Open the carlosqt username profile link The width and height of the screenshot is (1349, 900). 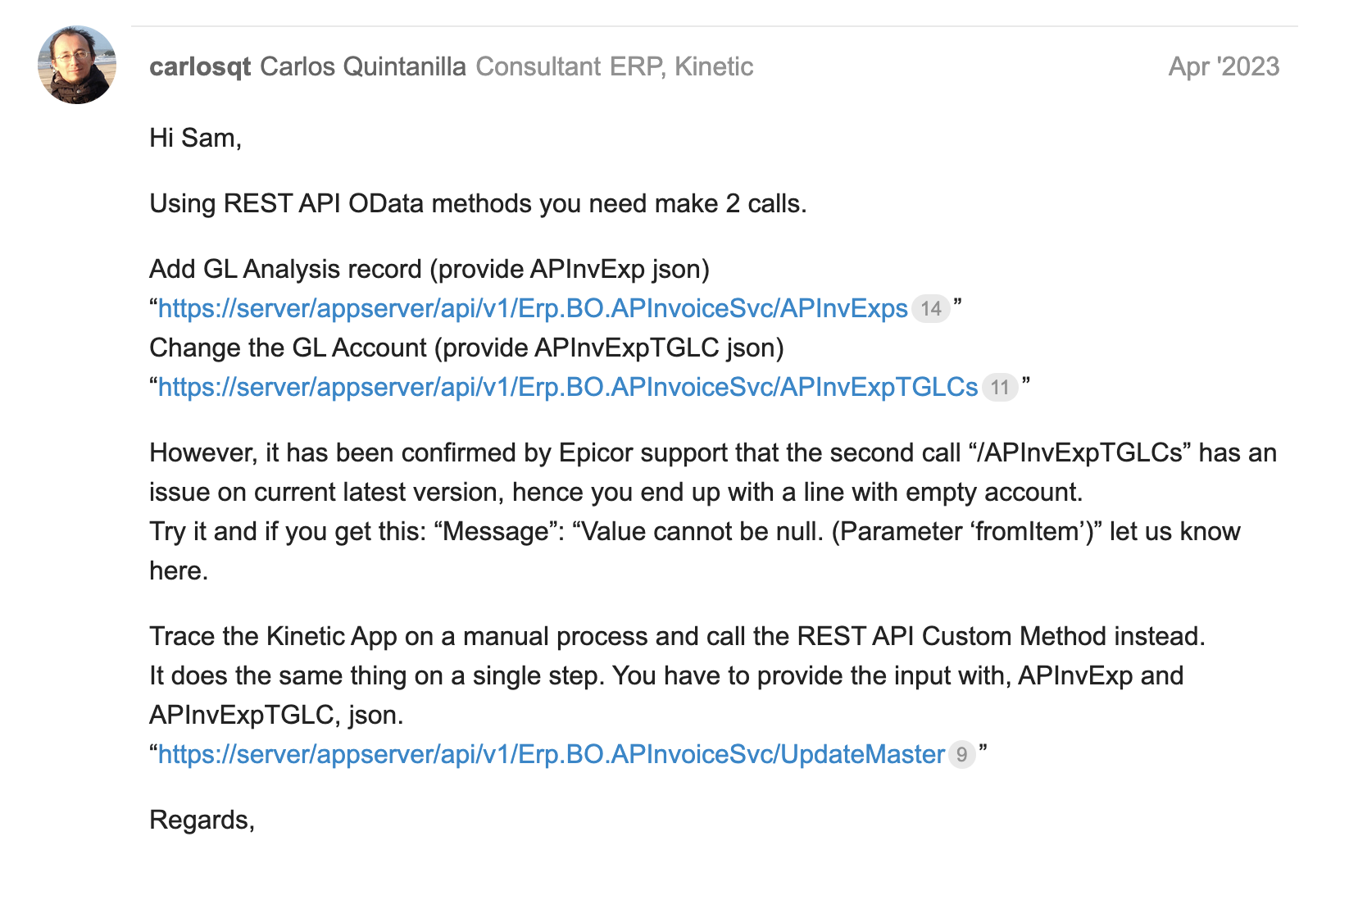click(x=199, y=66)
